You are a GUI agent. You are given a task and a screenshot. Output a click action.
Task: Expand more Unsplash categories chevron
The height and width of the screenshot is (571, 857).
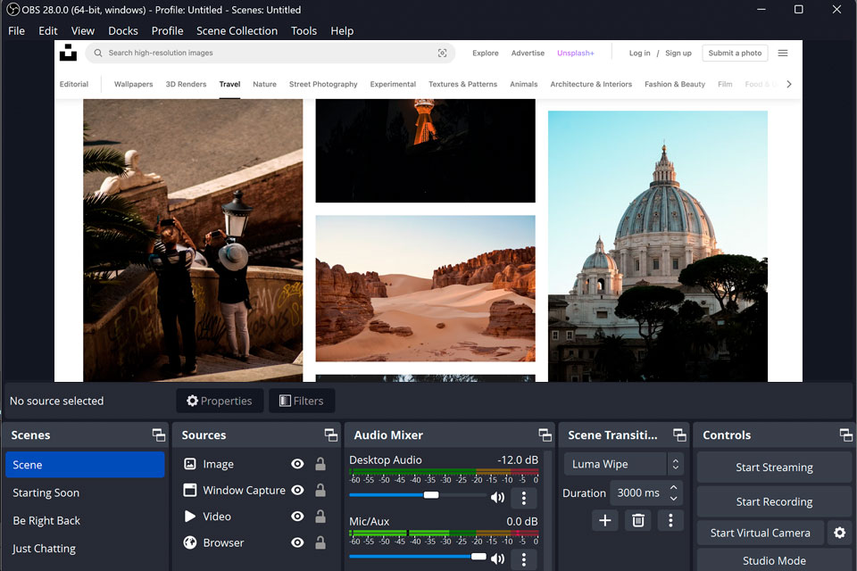coord(788,84)
